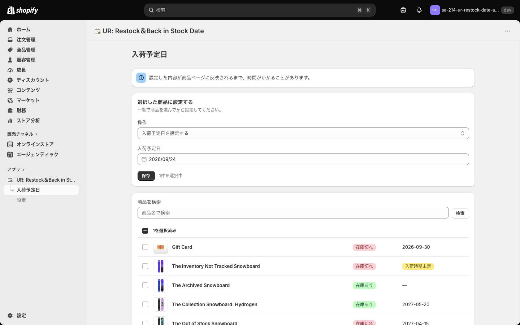Open the app's 設定 sub-item under 入荷予定日
The image size is (520, 325).
coord(21,200)
